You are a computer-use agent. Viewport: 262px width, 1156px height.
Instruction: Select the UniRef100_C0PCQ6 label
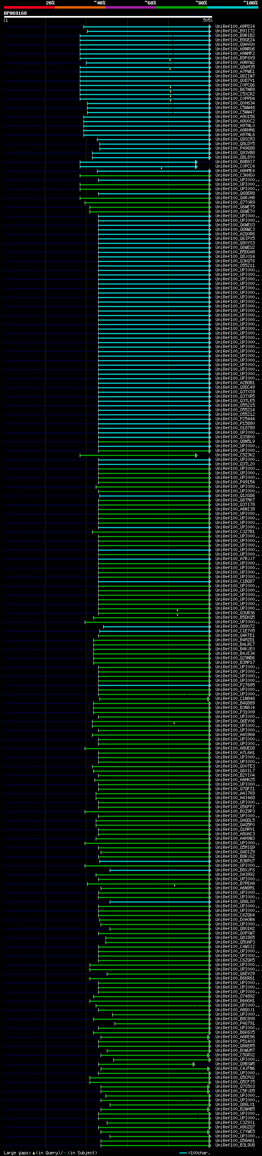[235, 85]
